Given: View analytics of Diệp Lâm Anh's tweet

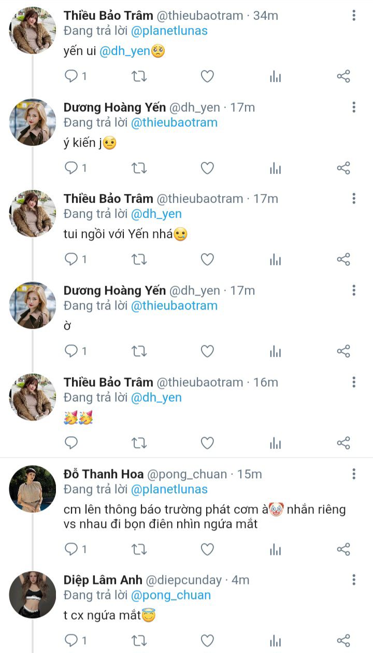Looking at the screenshot, I should coord(275,641).
